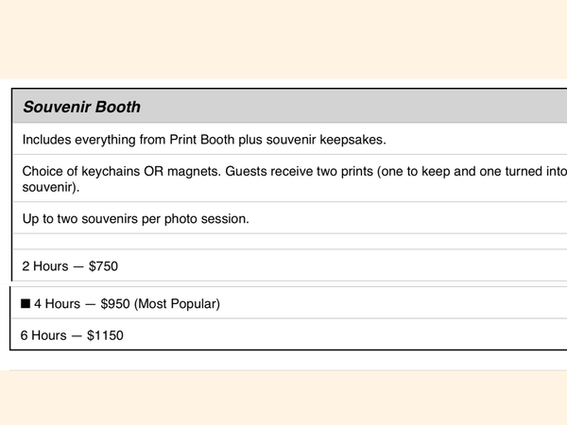Click the word keychains
This screenshot has width=567, height=425.
coord(111,171)
